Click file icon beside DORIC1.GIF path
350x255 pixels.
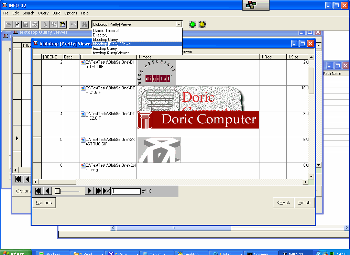(x=83, y=88)
